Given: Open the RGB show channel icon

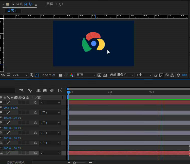Looking at the screenshot, I should coord(72,75).
